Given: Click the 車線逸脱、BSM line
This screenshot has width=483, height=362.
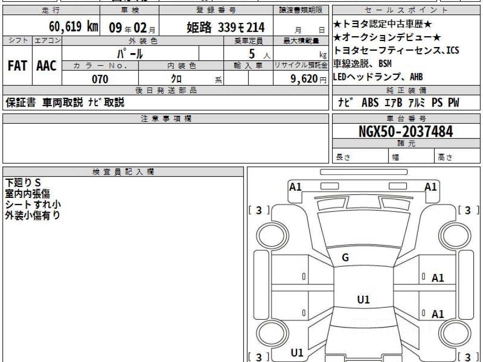Looking at the screenshot, I should point(362,64).
